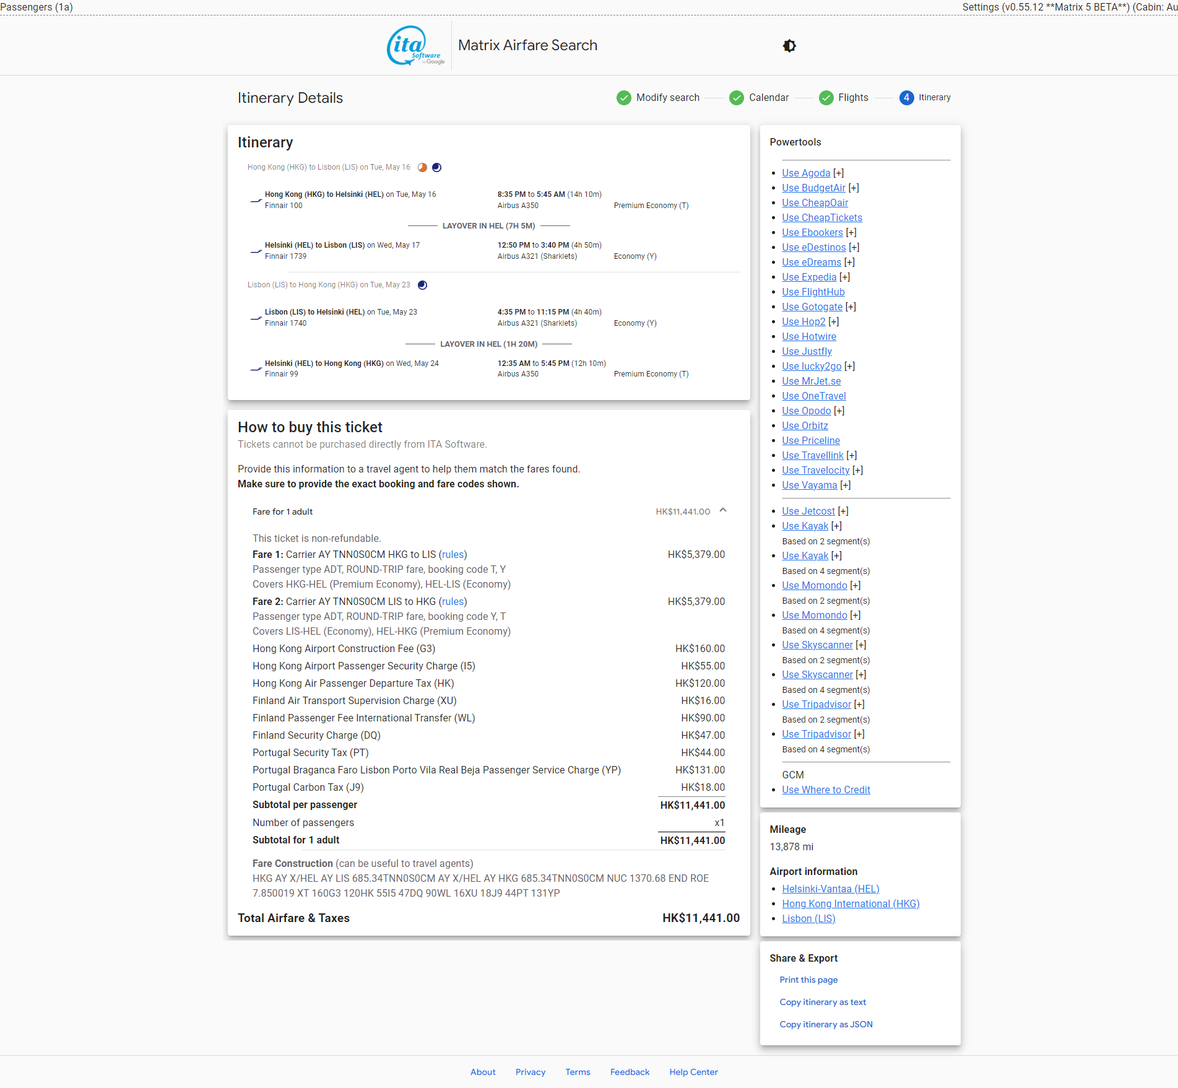Click the plane icon beside Finnair 1740
This screenshot has height=1088, width=1178.
click(x=255, y=317)
